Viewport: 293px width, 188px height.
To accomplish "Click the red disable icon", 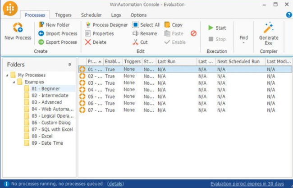I will pyautogui.click(x=193, y=33).
